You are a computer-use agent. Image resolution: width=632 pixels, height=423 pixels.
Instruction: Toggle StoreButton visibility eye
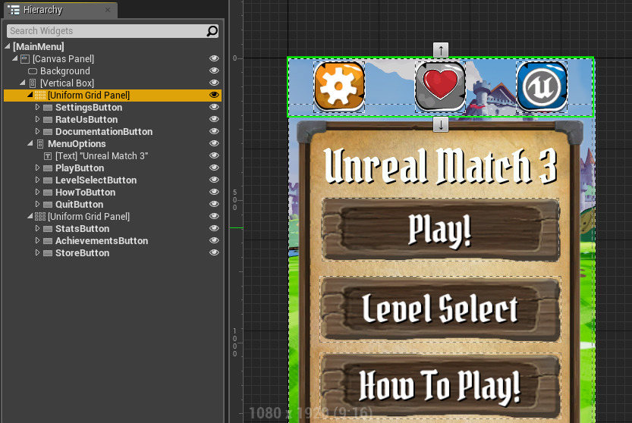click(x=214, y=252)
